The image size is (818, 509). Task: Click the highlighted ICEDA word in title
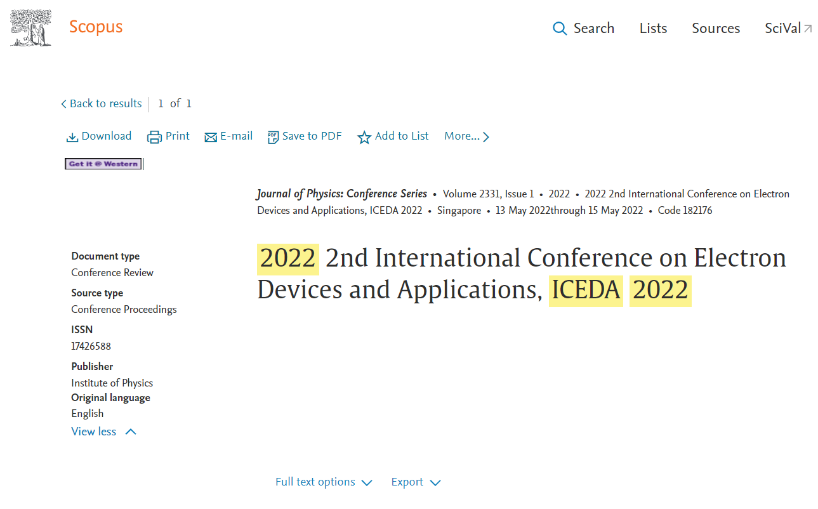click(x=586, y=290)
